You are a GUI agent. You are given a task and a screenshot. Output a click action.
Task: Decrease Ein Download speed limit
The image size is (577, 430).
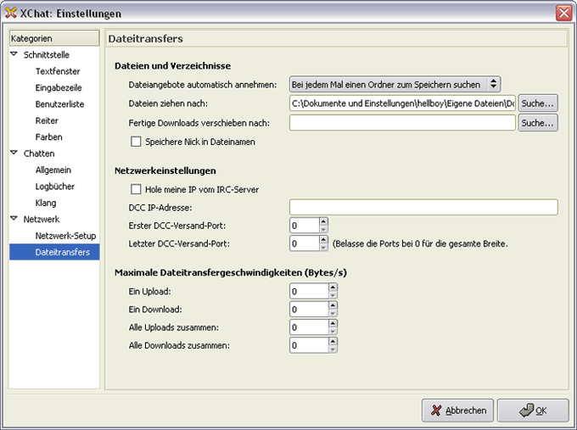333,314
